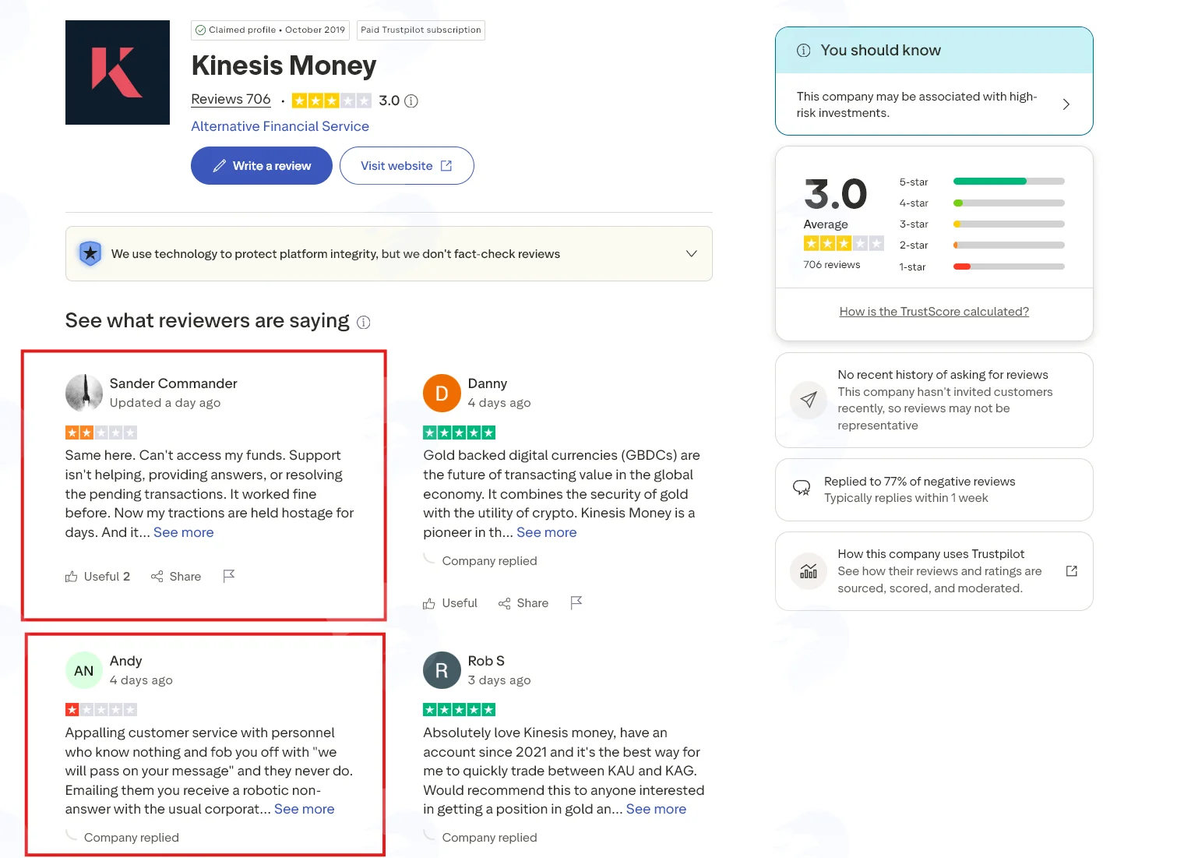The height and width of the screenshot is (858, 1177).
Task: Expand the platform integrity notice chevron
Action: pyautogui.click(x=691, y=254)
